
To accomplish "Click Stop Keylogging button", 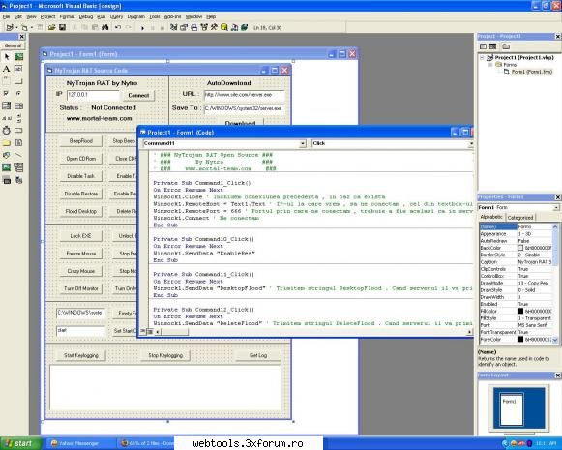I will coord(165,355).
